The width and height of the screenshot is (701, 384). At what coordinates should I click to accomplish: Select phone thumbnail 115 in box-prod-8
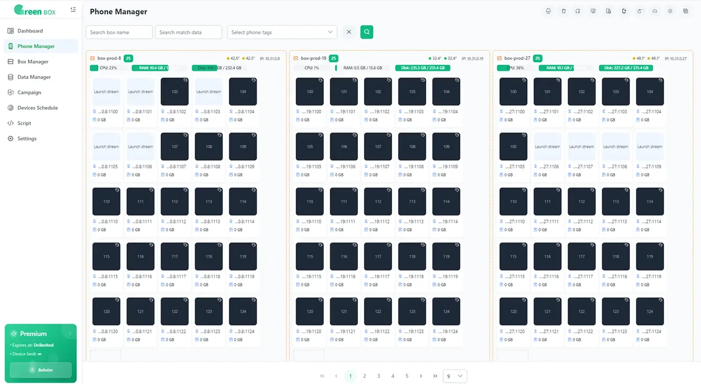coord(106,257)
